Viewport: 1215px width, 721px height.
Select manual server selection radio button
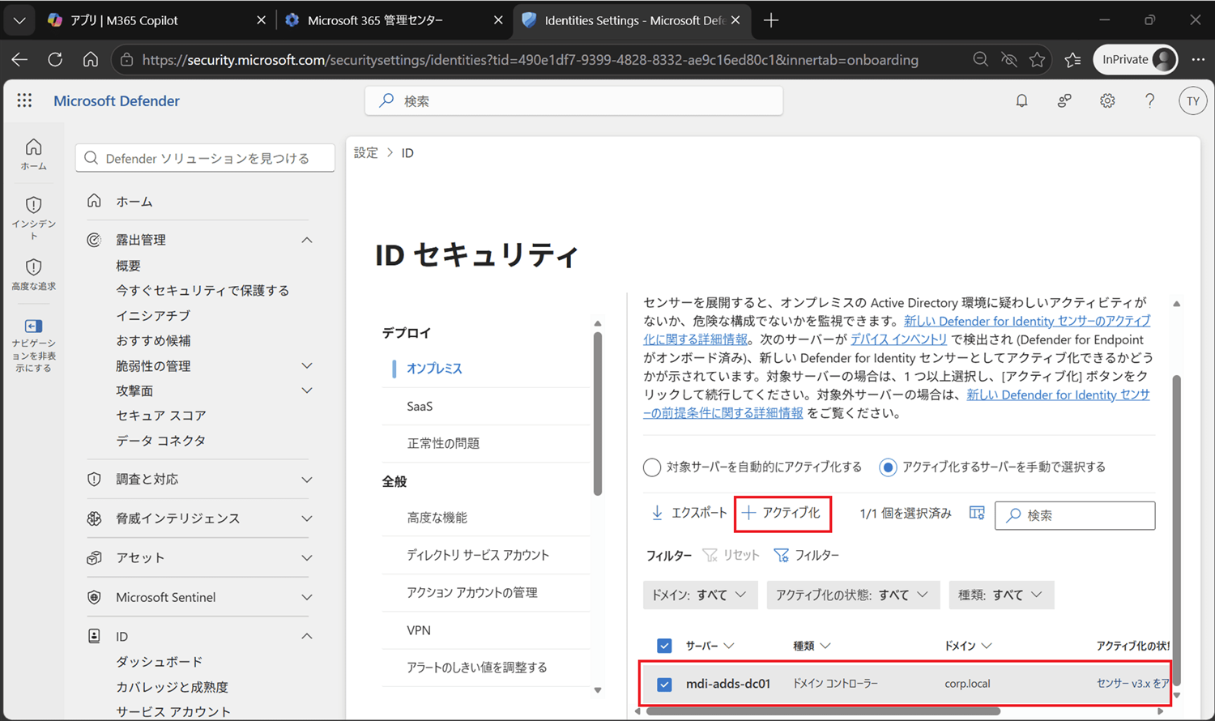pos(888,467)
